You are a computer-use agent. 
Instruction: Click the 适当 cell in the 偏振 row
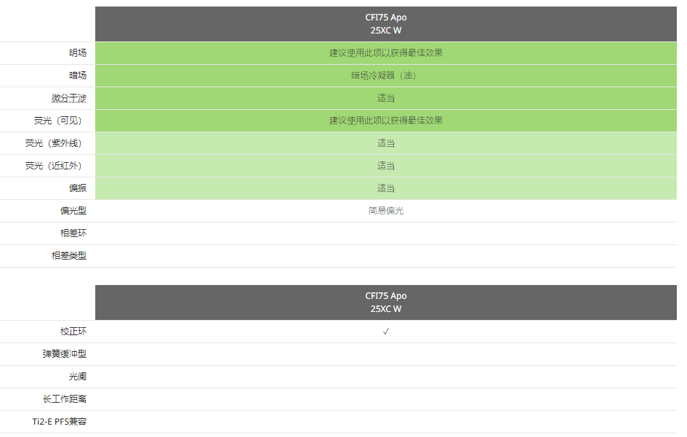[385, 188]
